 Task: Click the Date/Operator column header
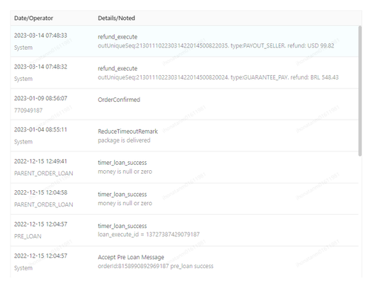point(33,18)
